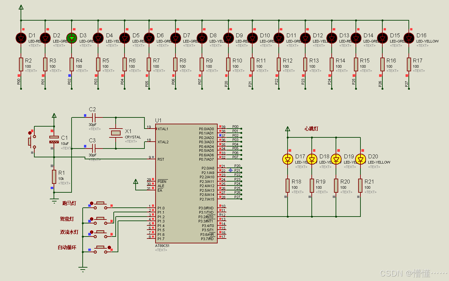
Task: Click net label P07 beside pin 32
Action: click(x=235, y=157)
